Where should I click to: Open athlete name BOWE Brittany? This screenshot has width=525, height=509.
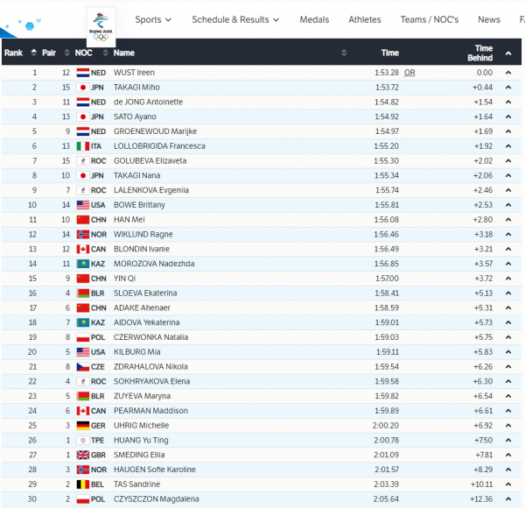pyautogui.click(x=139, y=205)
